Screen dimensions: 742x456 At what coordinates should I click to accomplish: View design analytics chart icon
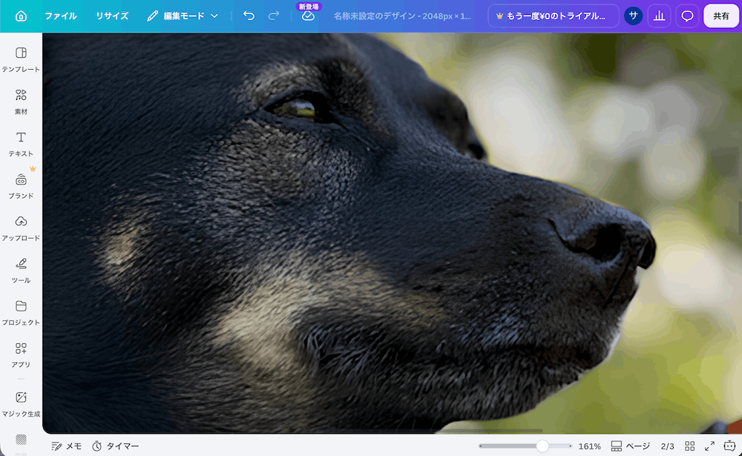click(659, 16)
